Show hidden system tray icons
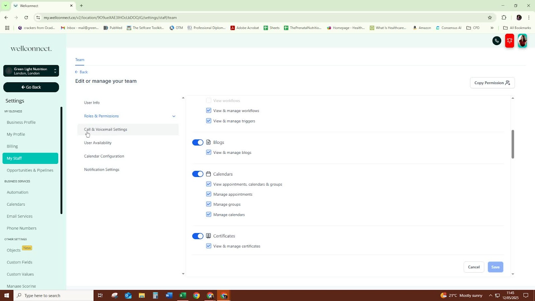This screenshot has width=535, height=301. coord(491,295)
